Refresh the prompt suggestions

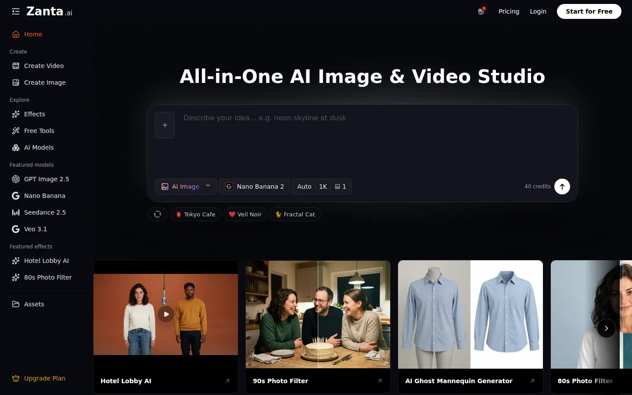[x=158, y=214]
